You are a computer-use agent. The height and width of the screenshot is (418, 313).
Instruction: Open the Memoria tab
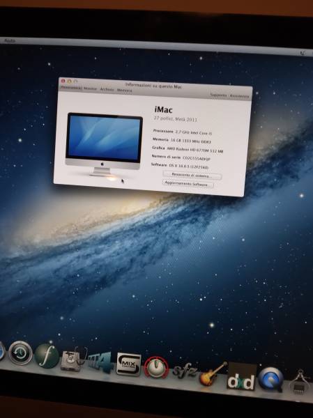124,91
